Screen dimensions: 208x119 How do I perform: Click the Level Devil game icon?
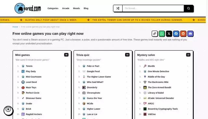click(23, 82)
